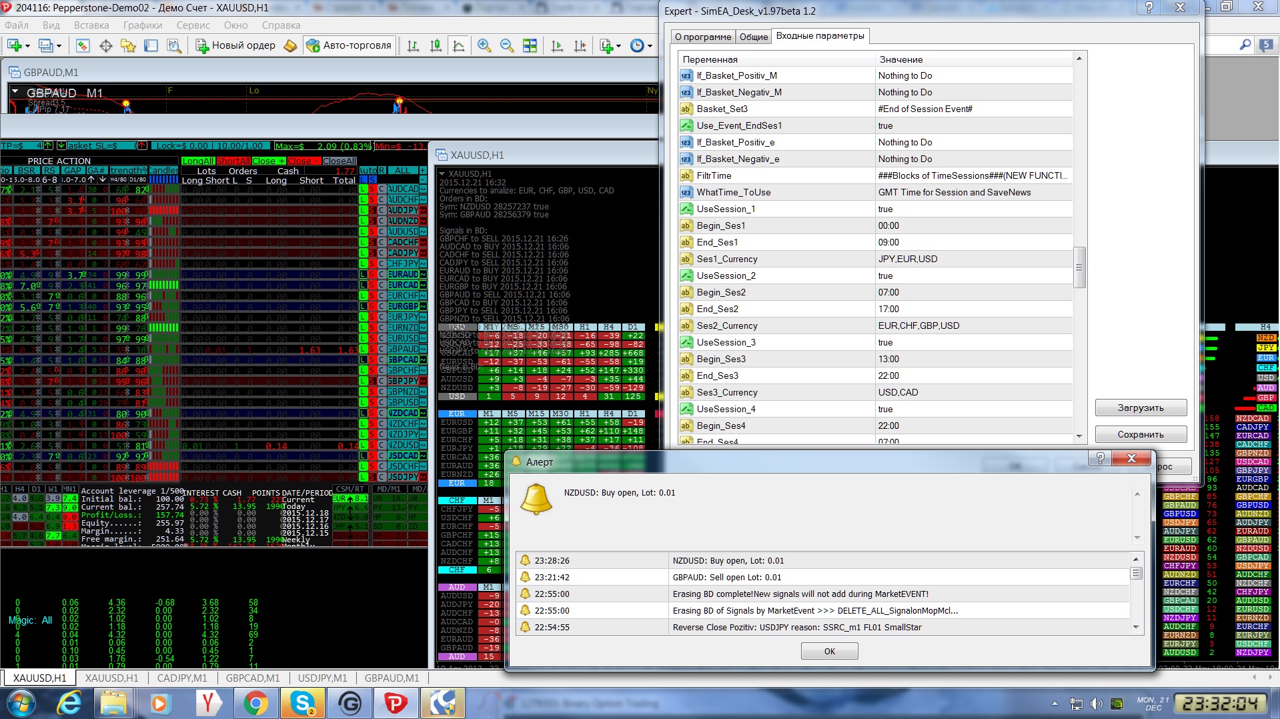1280x719 pixels.
Task: Click the tile windows icon
Action: [x=530, y=45]
